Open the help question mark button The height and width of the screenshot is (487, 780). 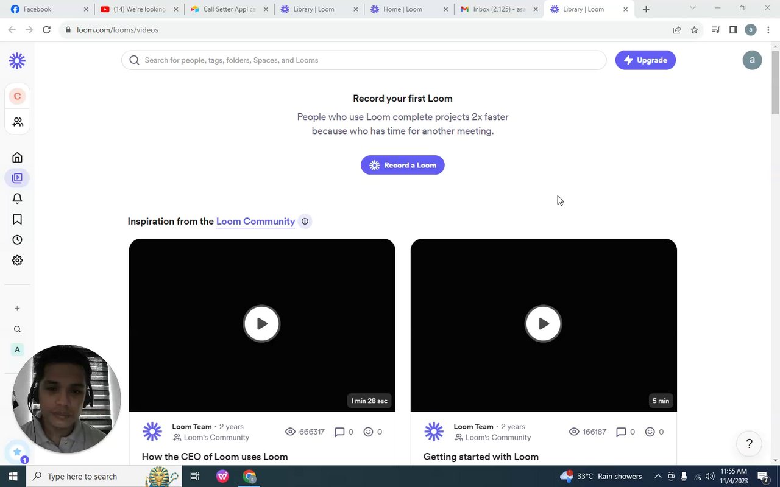click(x=749, y=444)
